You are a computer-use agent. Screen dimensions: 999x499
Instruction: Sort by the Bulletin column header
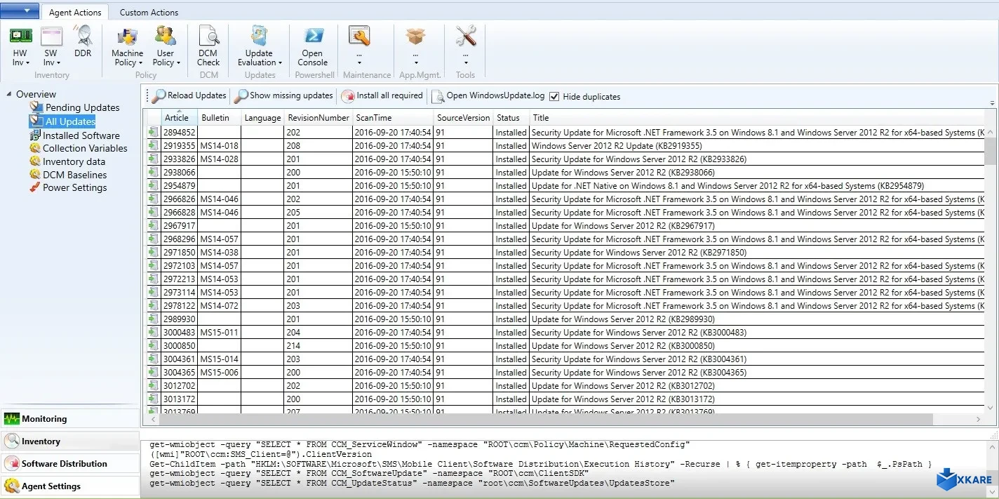[219, 118]
